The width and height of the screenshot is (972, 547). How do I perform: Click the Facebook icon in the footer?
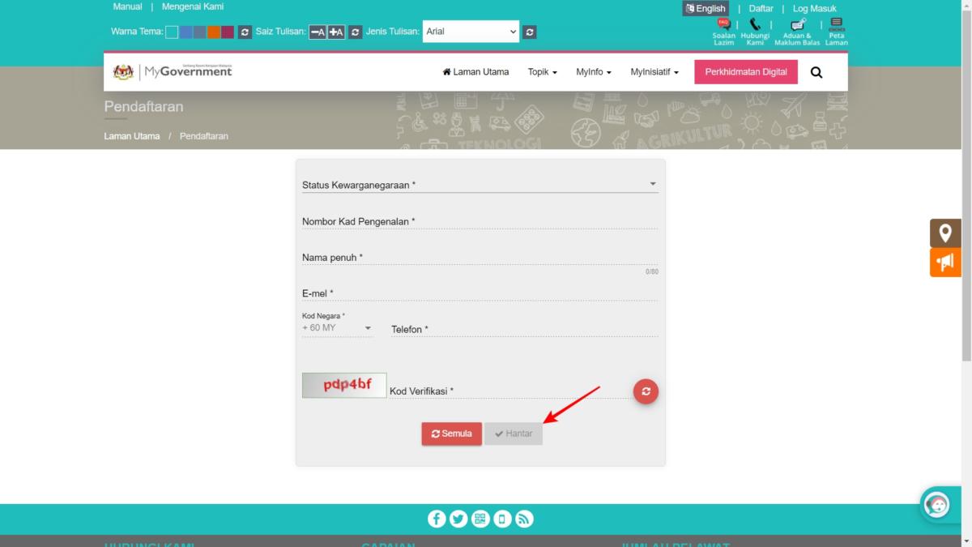click(437, 519)
